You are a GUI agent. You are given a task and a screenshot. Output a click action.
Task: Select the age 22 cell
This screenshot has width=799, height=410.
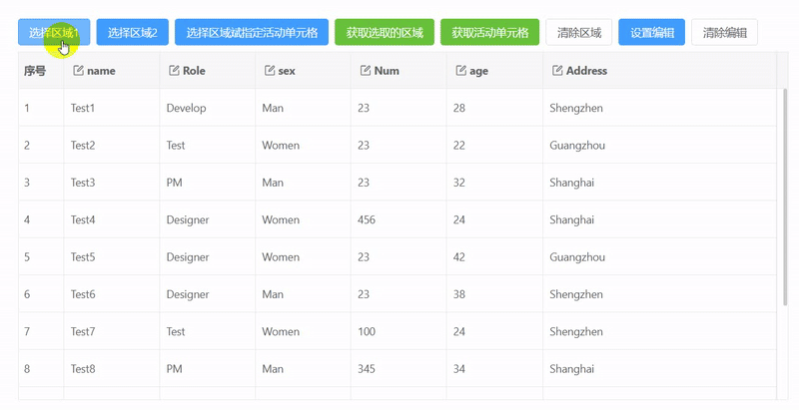[494, 145]
